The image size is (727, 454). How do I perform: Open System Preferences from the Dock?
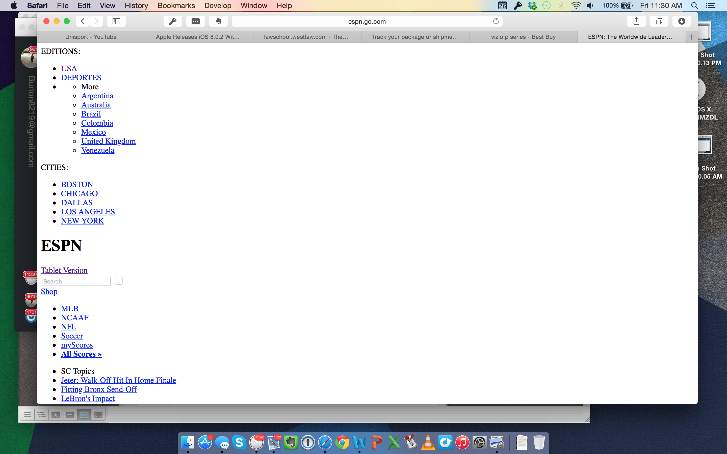(x=479, y=443)
